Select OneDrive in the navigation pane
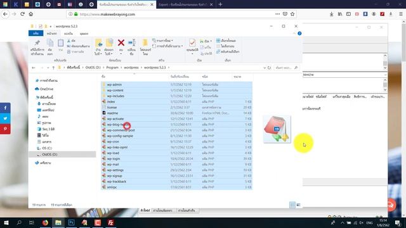The width and height of the screenshot is (406, 228). 46,89
